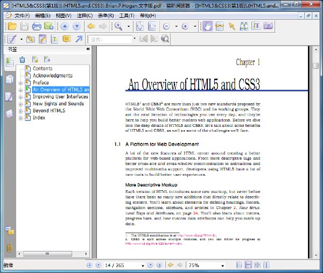Select the arrow select-annotation tool
323x273 pixels.
(x=232, y=26)
